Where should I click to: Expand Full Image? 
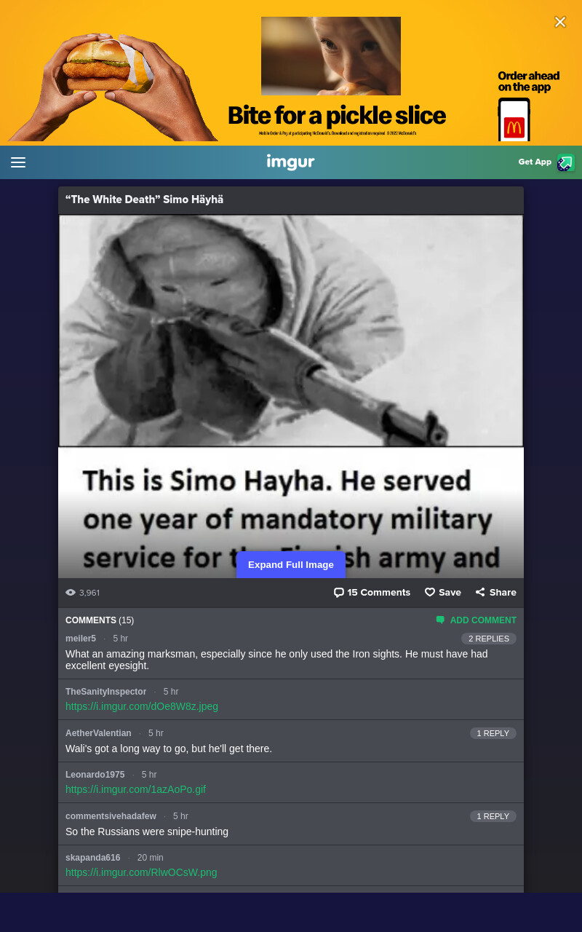291,565
